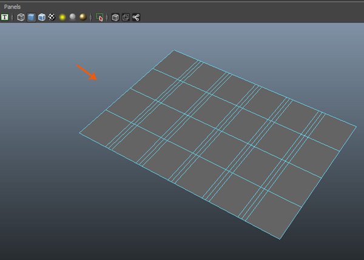
Task: Turn on Use All Lights yellow sphere
Action: coord(62,17)
